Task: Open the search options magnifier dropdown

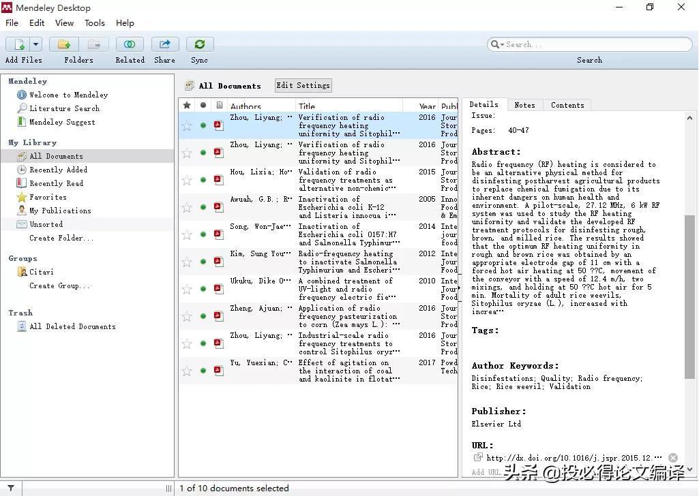Action: point(497,44)
